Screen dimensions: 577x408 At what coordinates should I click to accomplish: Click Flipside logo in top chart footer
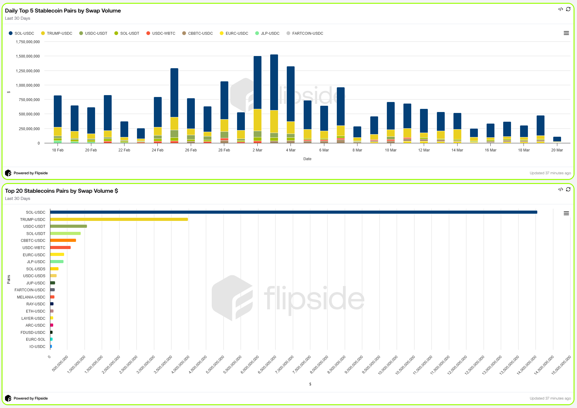8,173
